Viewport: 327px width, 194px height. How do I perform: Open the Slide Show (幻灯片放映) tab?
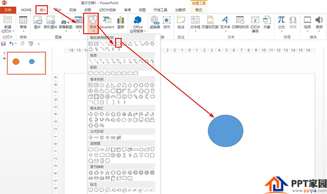[107, 10]
